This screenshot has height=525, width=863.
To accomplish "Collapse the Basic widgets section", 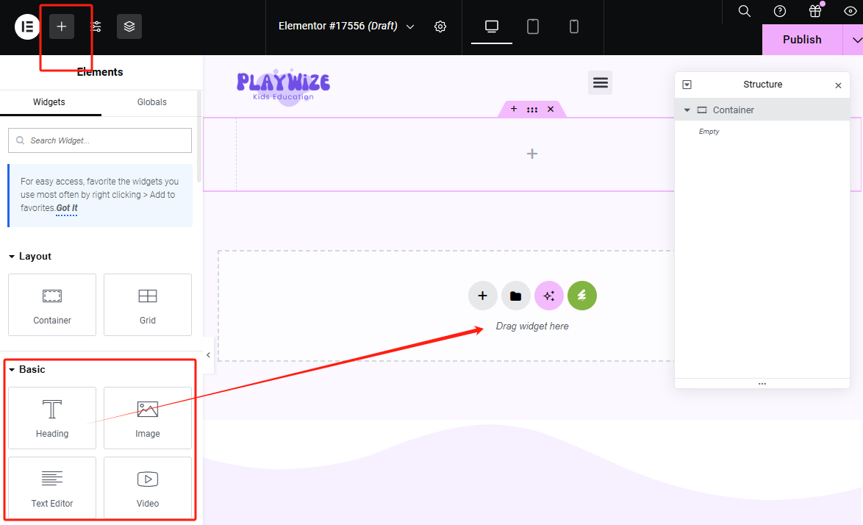I will click(12, 370).
